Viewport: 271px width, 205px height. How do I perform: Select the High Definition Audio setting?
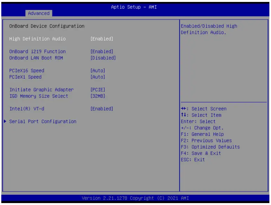click(37, 39)
